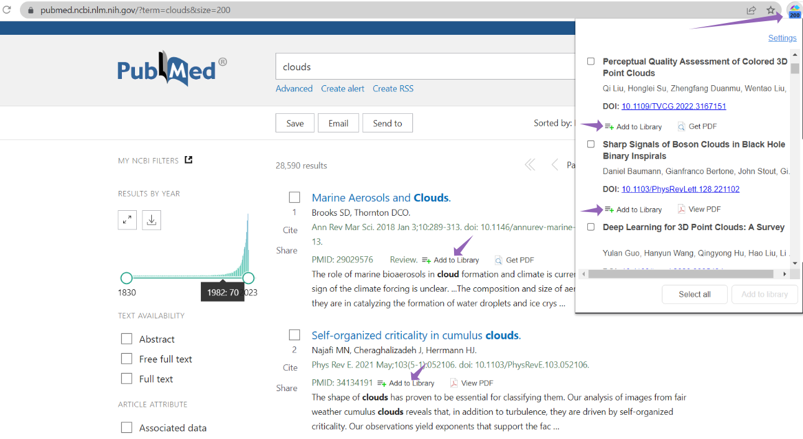Expand Cite options for Marine Aerosols result
Screen dimensions: 803x439
[x=290, y=229]
